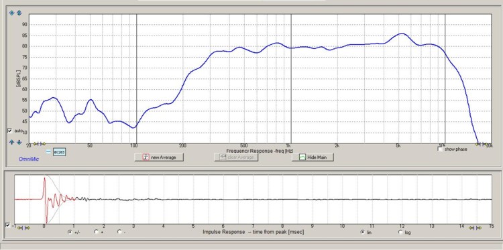The height and width of the screenshot is (250, 503).
Task: Click the Frequency Response -freq [Hz] axis label
Action: pos(260,151)
